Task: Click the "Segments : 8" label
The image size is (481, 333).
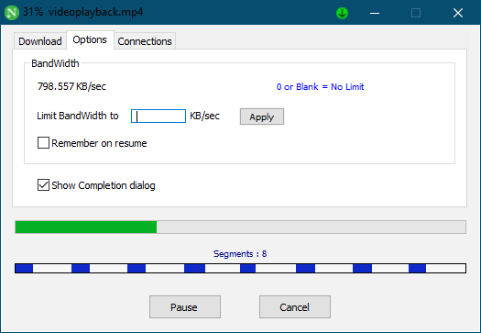Action: point(240,254)
